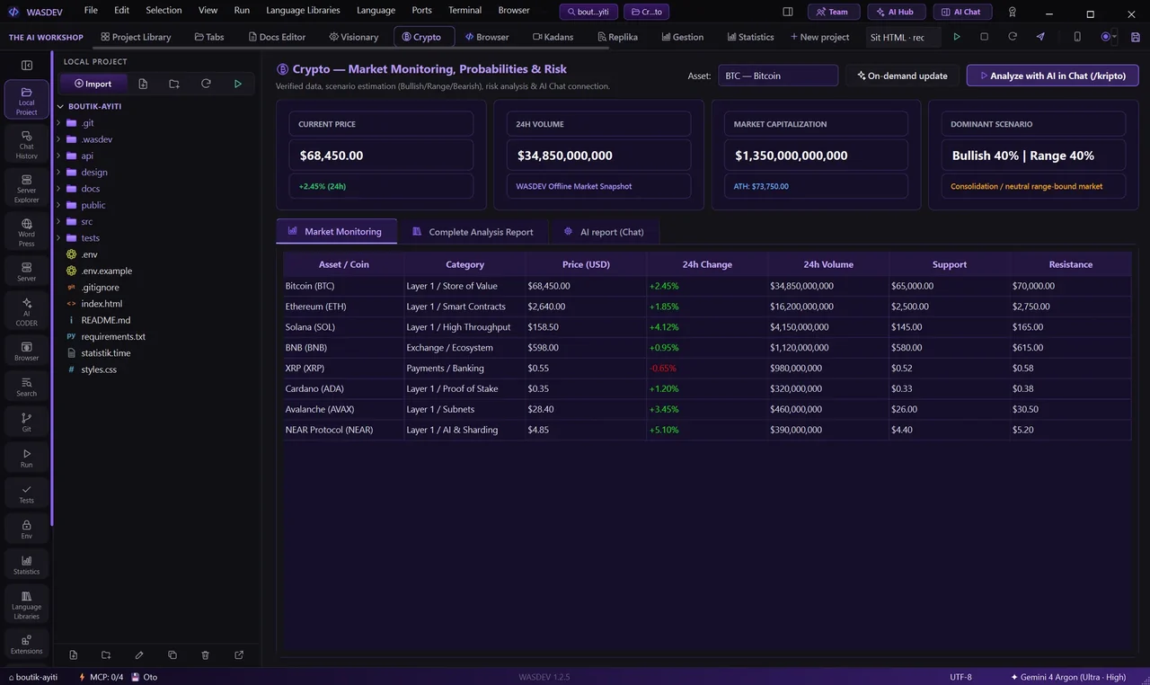
Task: Click the send paper-plane icon in the top toolbar
Action: [1040, 37]
